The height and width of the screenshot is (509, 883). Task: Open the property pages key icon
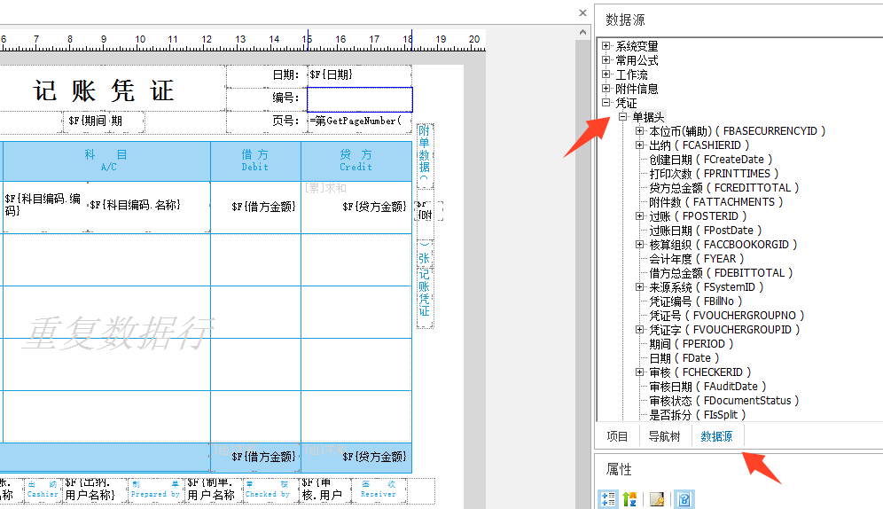[657, 499]
